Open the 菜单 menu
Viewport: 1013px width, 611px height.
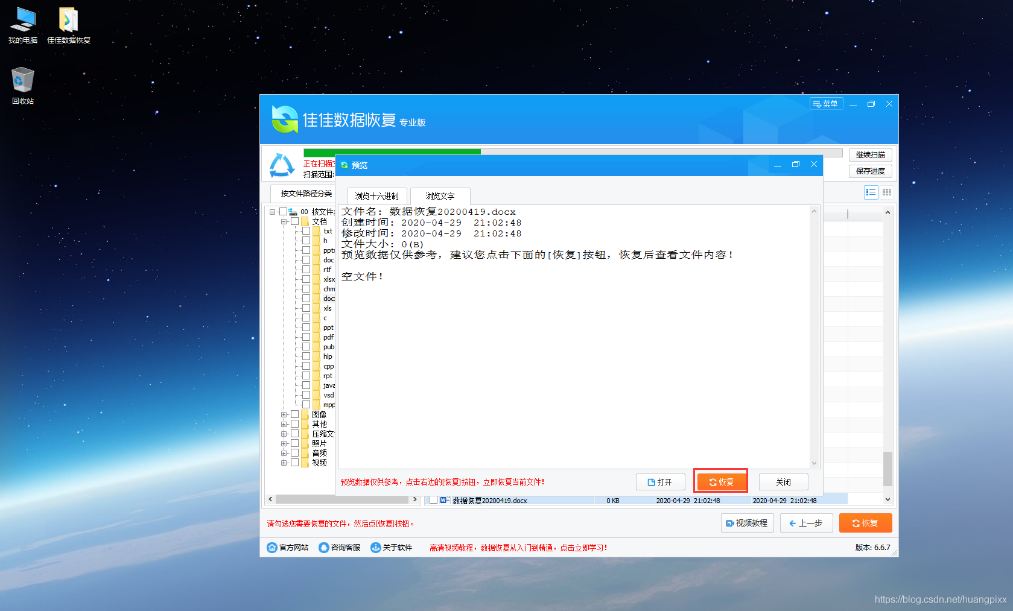tap(826, 103)
